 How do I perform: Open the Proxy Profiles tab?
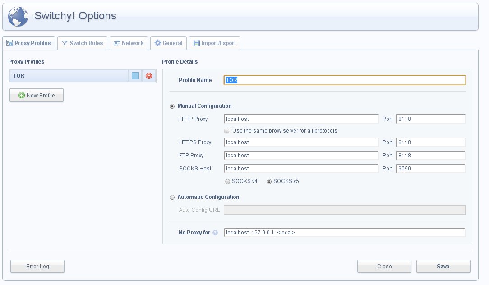[x=29, y=43]
